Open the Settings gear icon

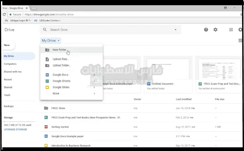point(216,30)
